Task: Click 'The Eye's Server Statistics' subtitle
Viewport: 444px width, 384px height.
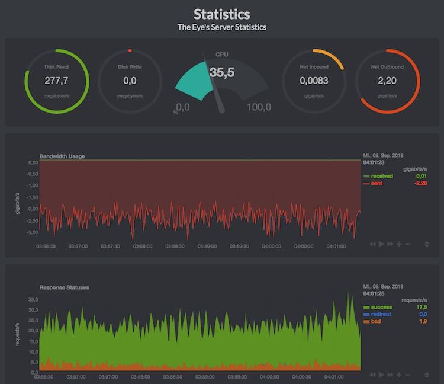Action: pos(222,27)
